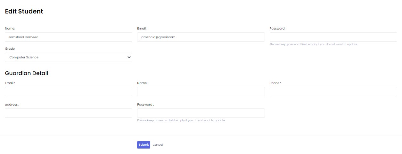Click the chevron arrow of Grade select

click(x=129, y=57)
